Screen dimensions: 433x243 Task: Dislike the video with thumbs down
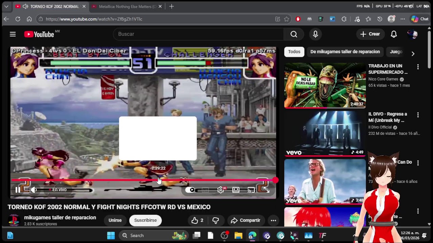coord(215,220)
